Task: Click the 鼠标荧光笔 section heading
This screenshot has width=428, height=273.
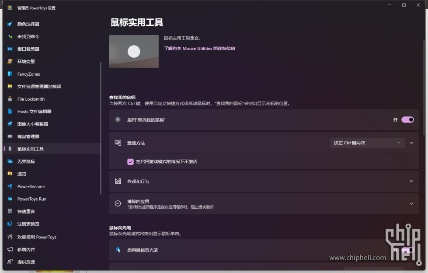Action: click(x=120, y=227)
